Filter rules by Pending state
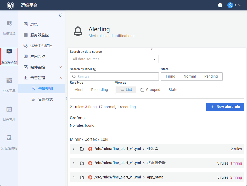 pos(211,77)
